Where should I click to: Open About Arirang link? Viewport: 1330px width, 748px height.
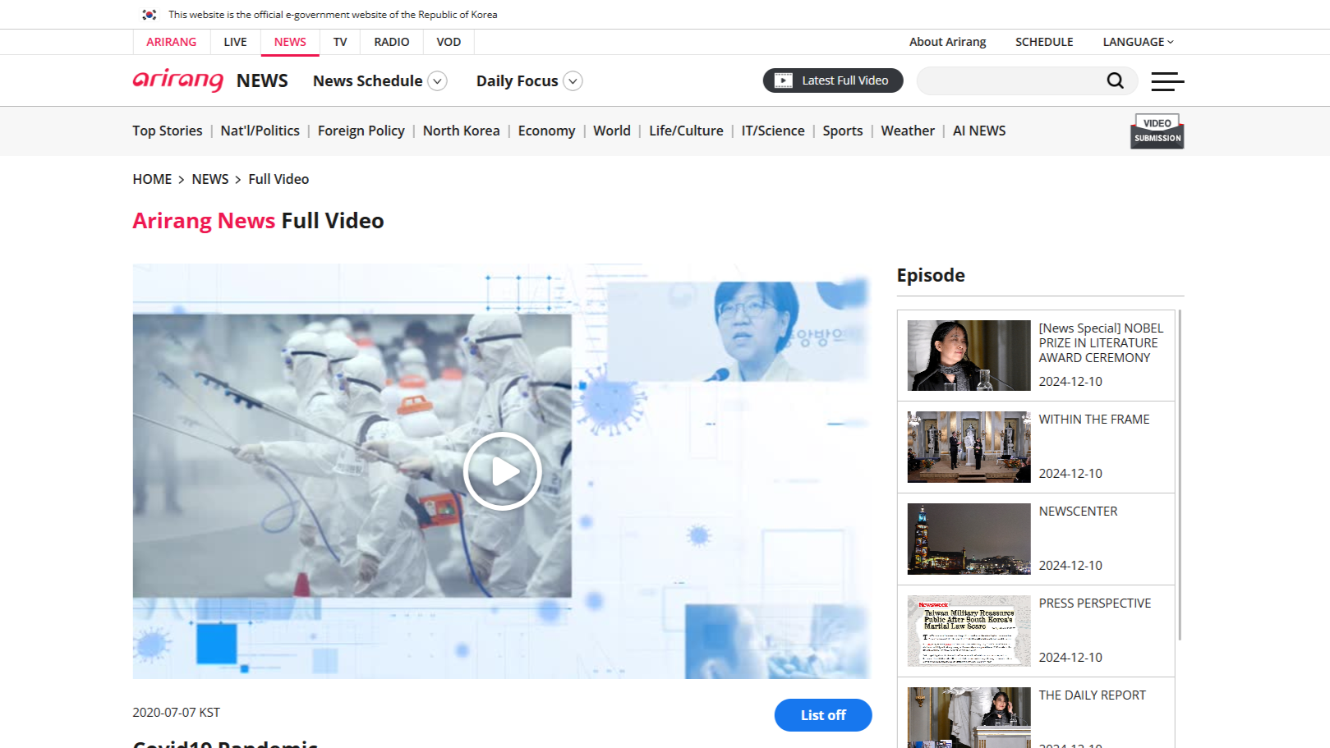tap(947, 42)
